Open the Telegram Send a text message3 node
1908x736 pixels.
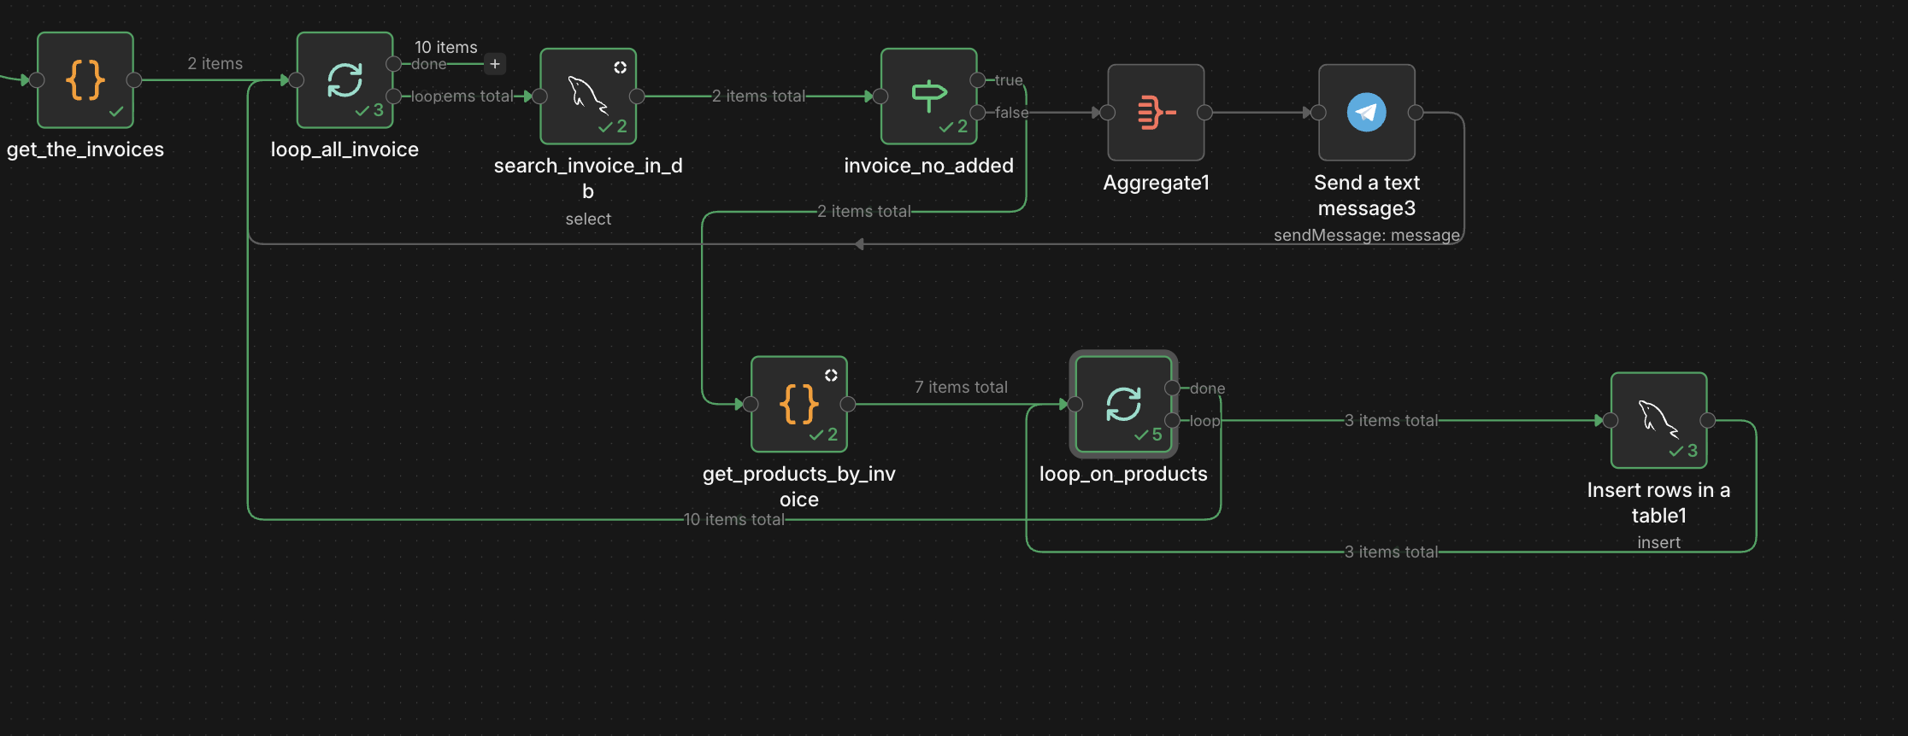click(x=1366, y=113)
